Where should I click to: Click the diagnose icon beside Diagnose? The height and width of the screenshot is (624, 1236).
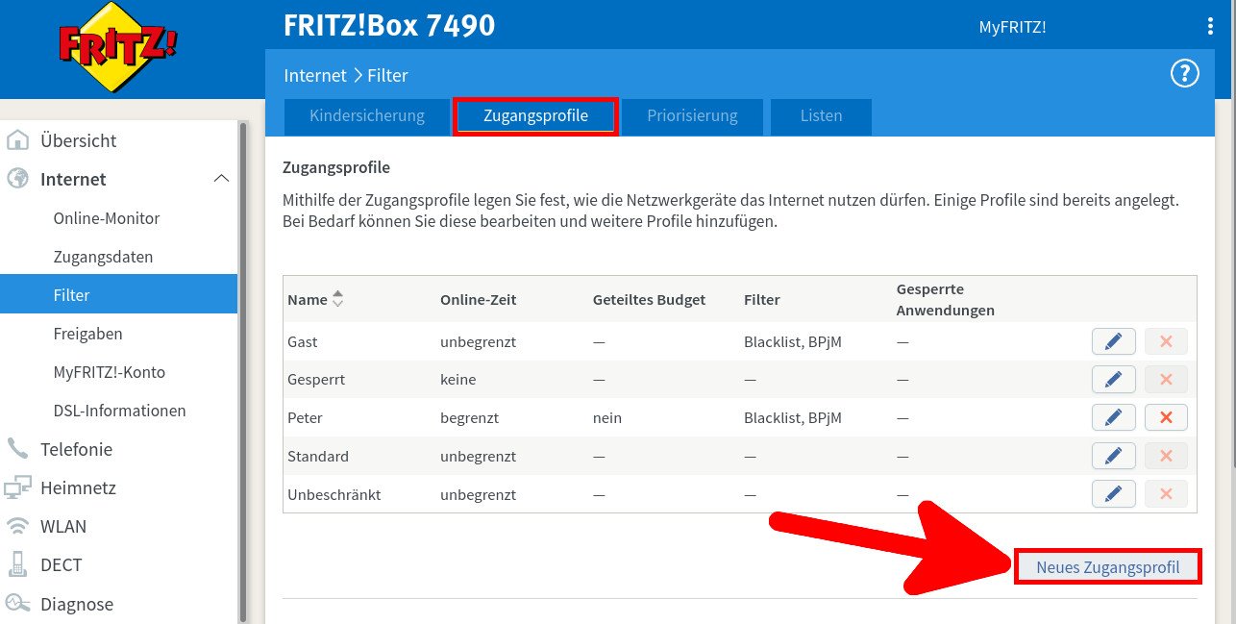tap(17, 604)
